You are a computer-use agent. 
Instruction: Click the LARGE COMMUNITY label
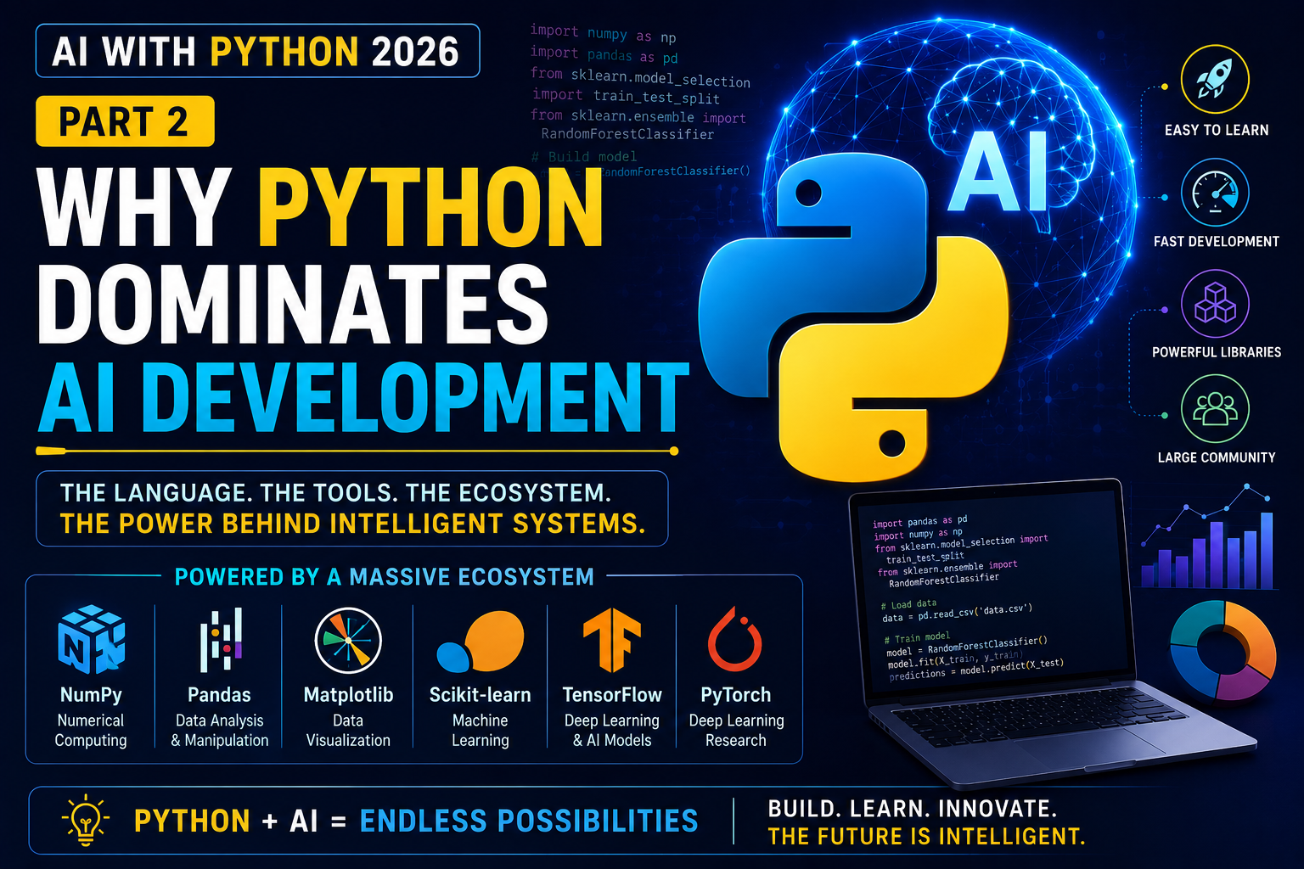point(1217,457)
